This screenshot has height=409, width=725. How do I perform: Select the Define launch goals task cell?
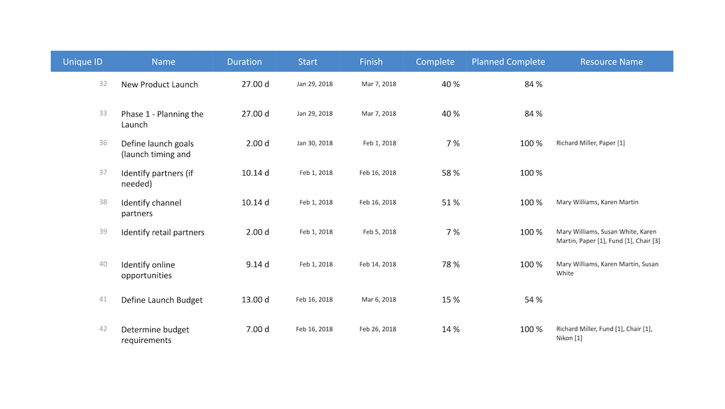click(x=157, y=149)
